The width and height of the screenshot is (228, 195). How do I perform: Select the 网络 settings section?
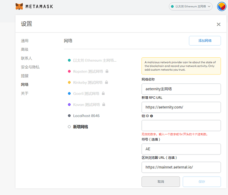pyautogui.click(x=25, y=85)
